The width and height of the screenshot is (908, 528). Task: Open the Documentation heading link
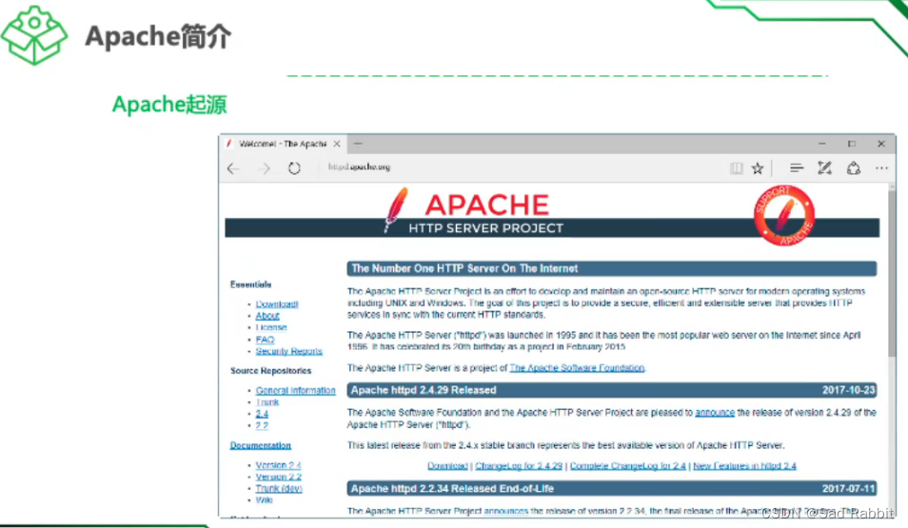pos(261,445)
